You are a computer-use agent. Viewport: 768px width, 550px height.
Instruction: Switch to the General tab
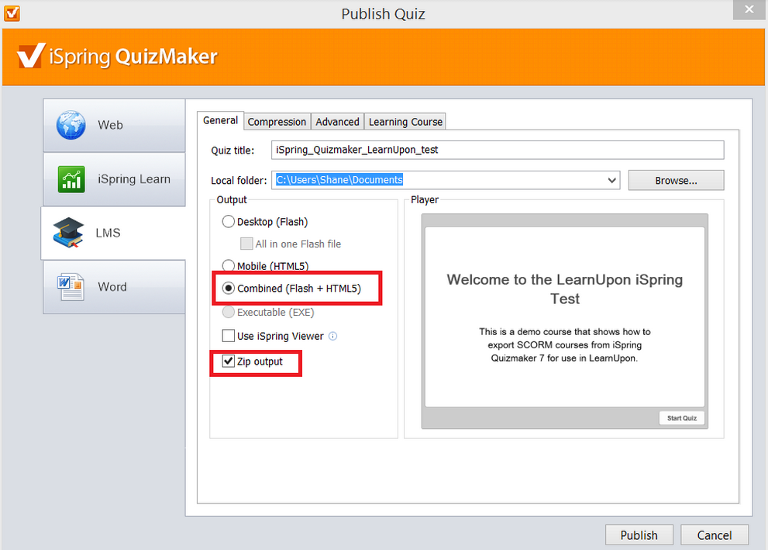pos(220,120)
